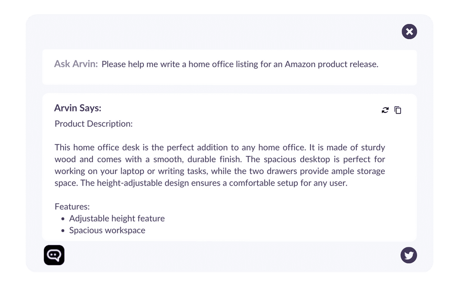Share the answer via the Twitter icon
Image resolution: width=459 pixels, height=287 pixels.
click(409, 255)
